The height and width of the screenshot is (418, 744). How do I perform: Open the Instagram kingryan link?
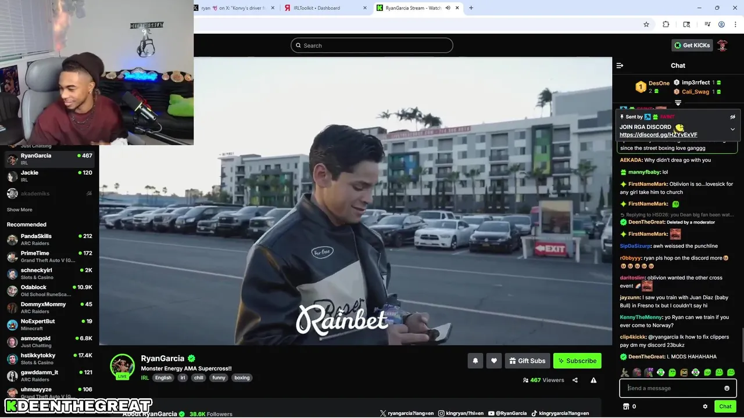point(461,413)
